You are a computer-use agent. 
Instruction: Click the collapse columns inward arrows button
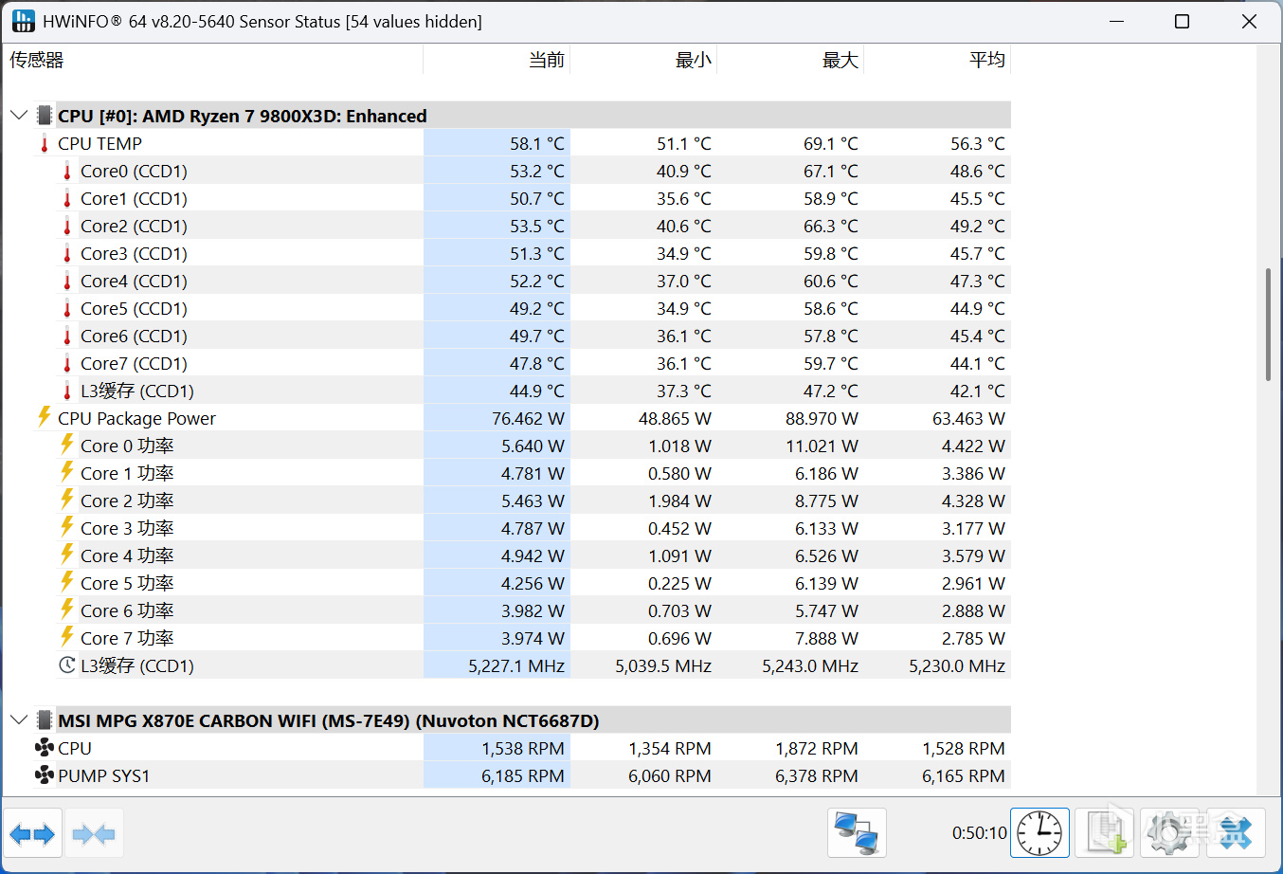(93, 833)
